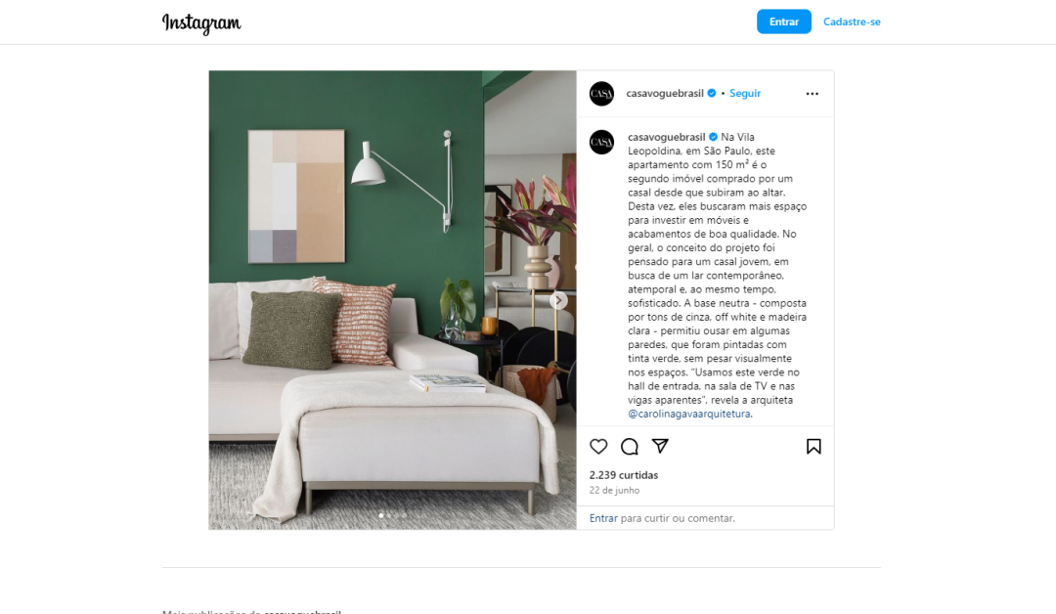
Task: Follow the account with Seguir
Action: click(745, 93)
